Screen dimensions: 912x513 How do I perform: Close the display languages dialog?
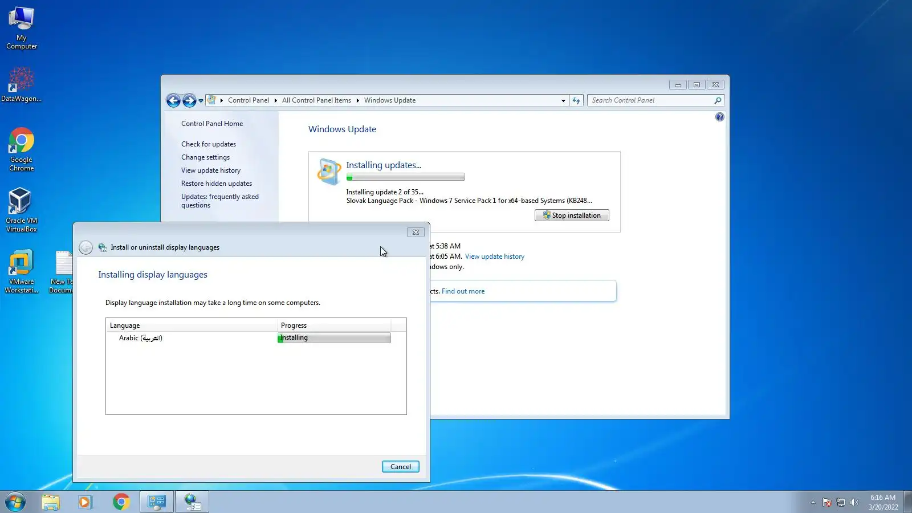coord(416,233)
